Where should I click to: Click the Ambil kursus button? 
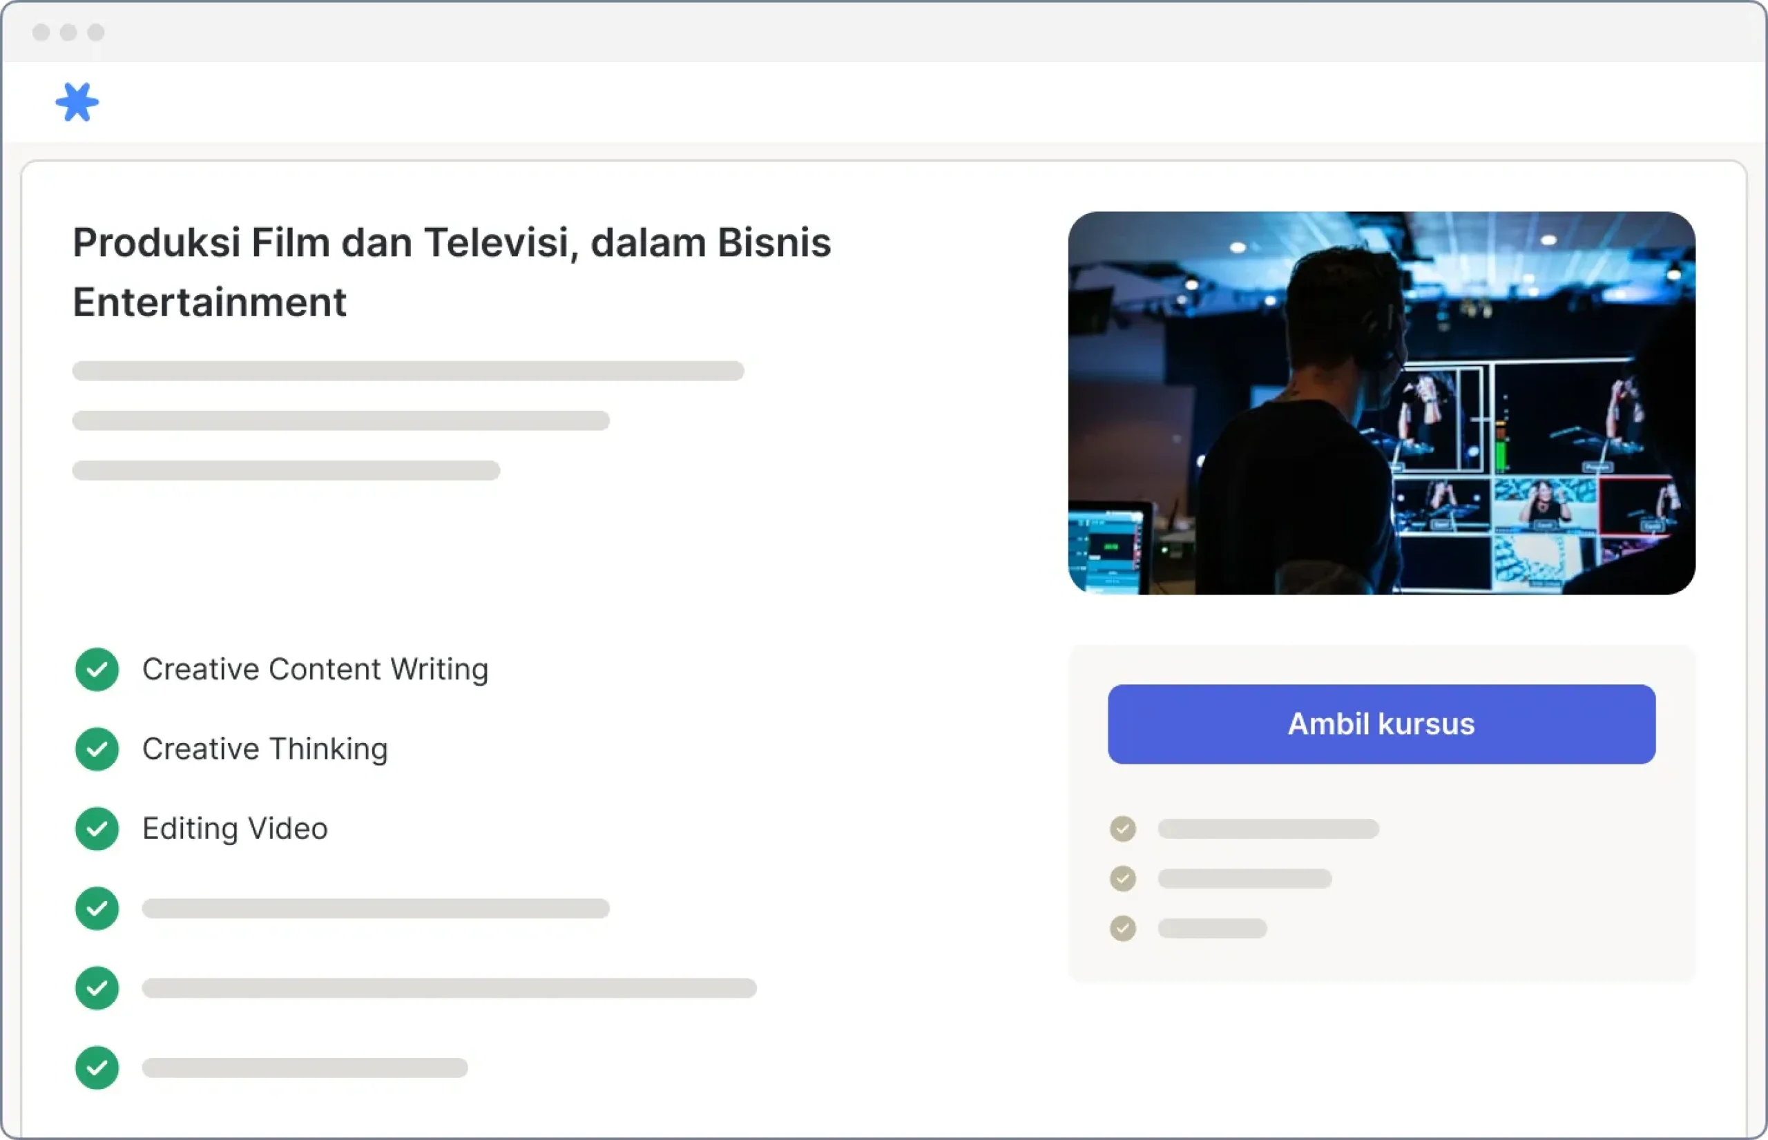click(x=1381, y=724)
